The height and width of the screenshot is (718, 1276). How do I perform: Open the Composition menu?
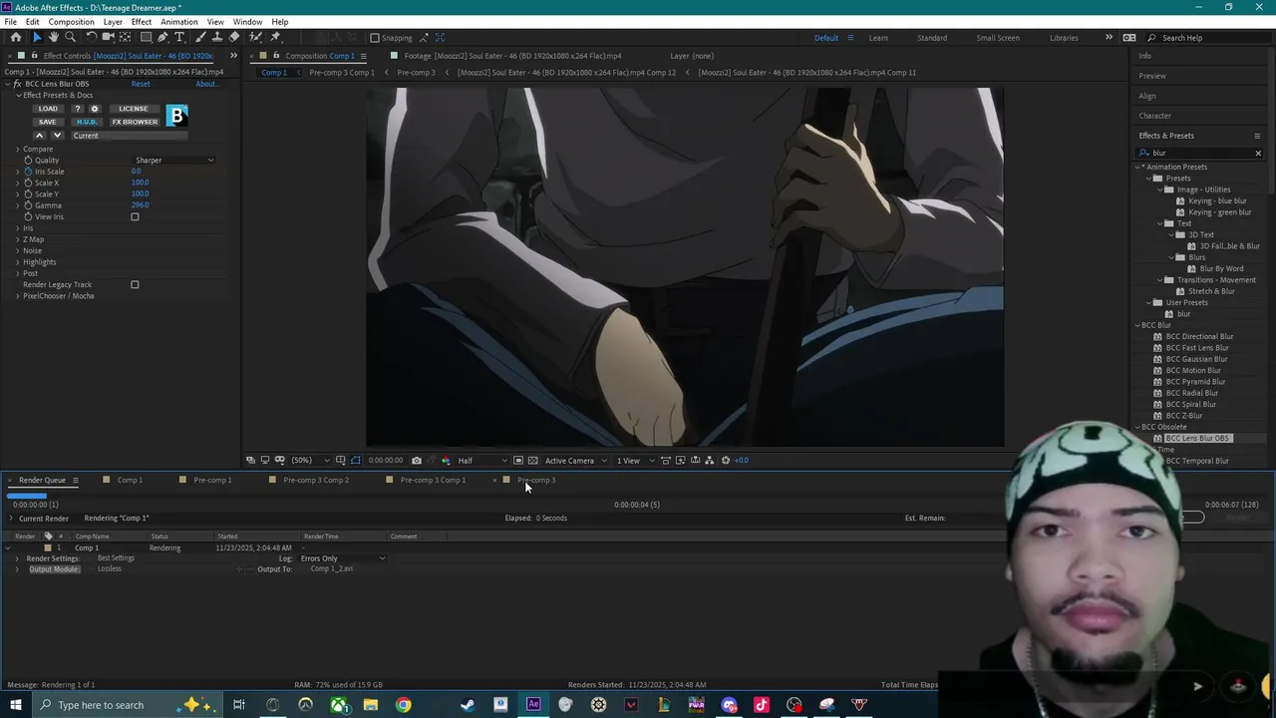tap(71, 22)
